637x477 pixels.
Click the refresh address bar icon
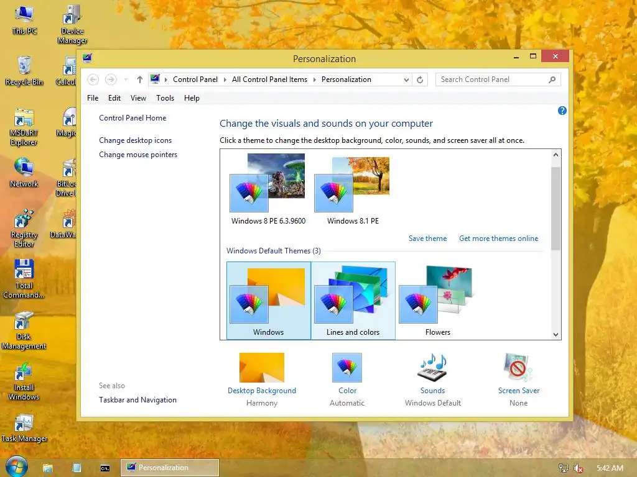(420, 80)
